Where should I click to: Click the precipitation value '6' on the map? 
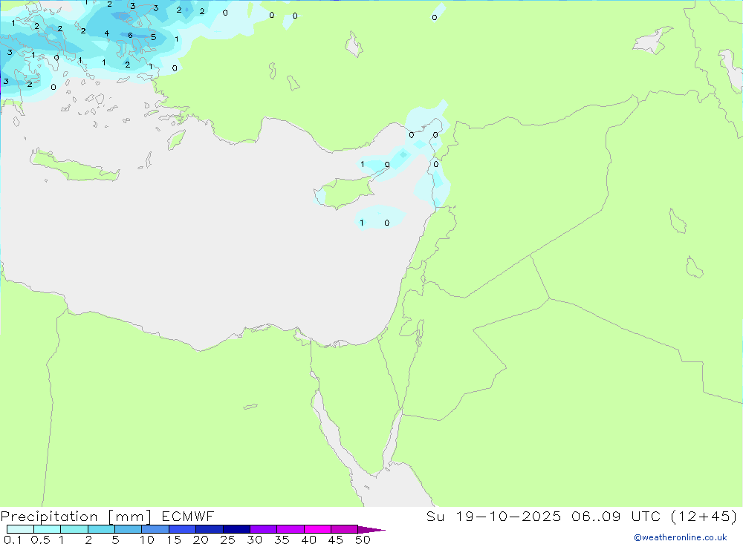(x=130, y=35)
